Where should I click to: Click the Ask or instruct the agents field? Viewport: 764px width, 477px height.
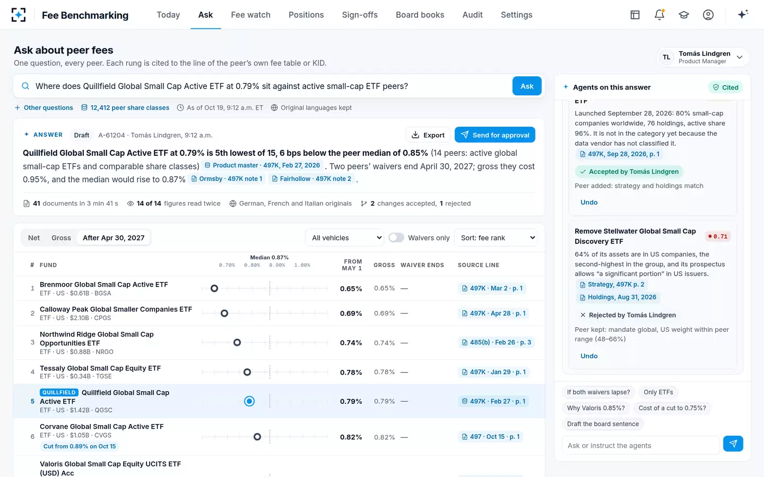[x=640, y=445]
